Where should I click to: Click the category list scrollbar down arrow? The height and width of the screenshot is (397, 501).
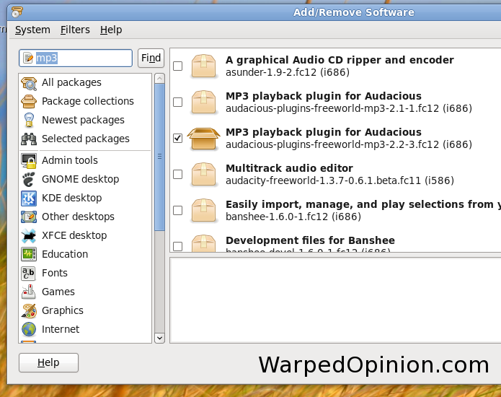pyautogui.click(x=159, y=338)
